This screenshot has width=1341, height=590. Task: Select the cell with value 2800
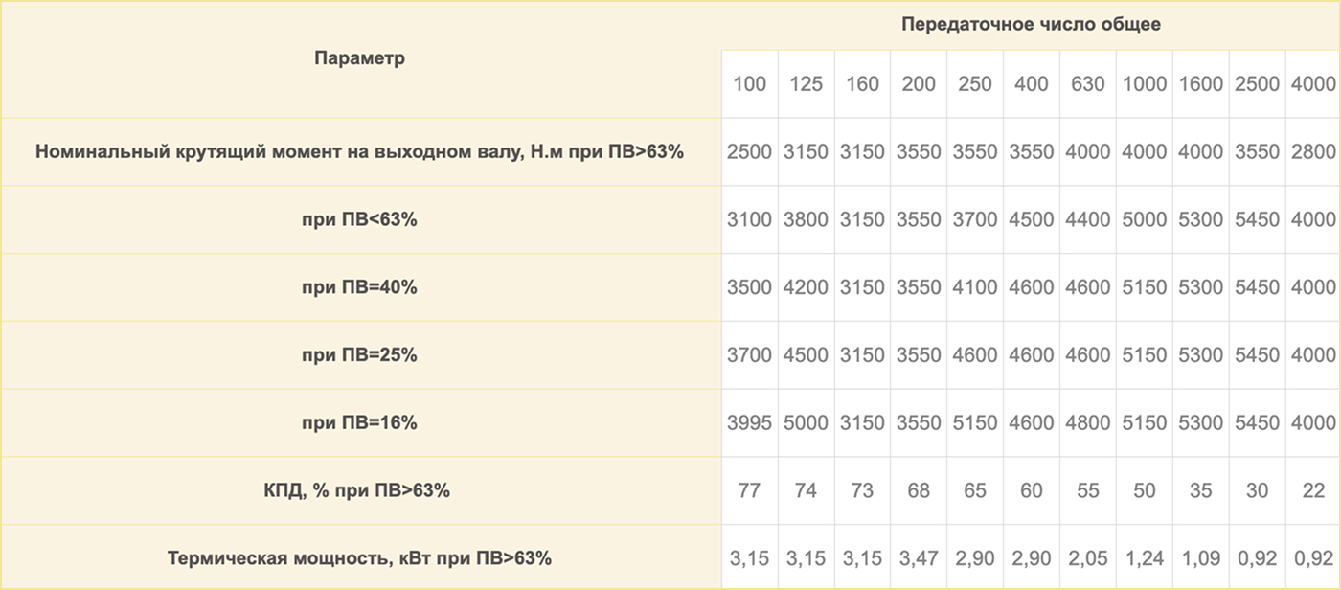pos(1311,152)
